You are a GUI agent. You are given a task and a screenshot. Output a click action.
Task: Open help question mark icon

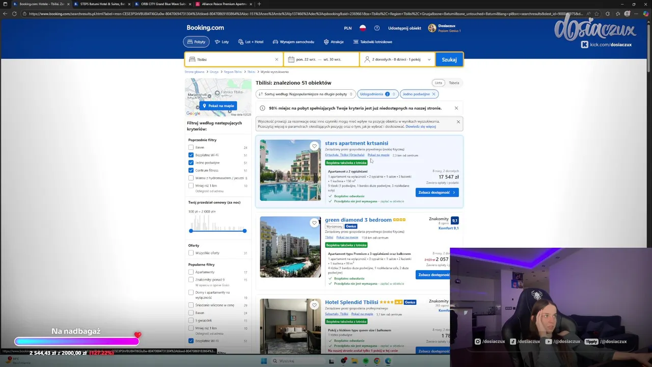coord(377,29)
